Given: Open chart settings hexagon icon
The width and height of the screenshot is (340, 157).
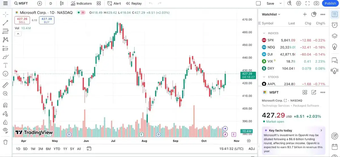Looking at the screenshot, I should pyautogui.click(x=299, y=3).
